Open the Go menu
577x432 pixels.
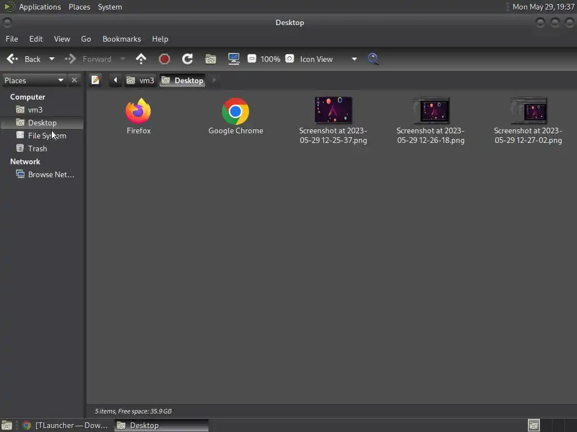click(86, 39)
